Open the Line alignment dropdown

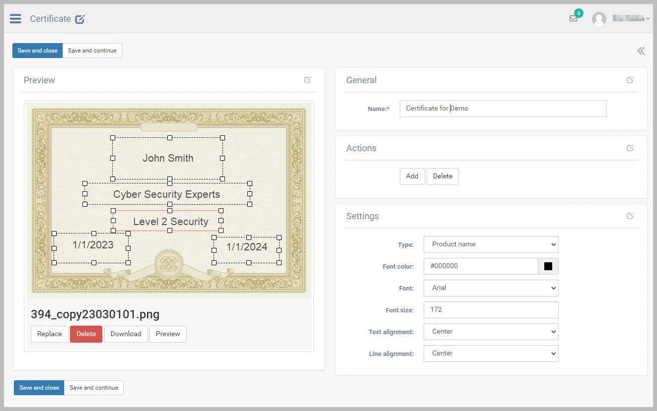(x=491, y=353)
